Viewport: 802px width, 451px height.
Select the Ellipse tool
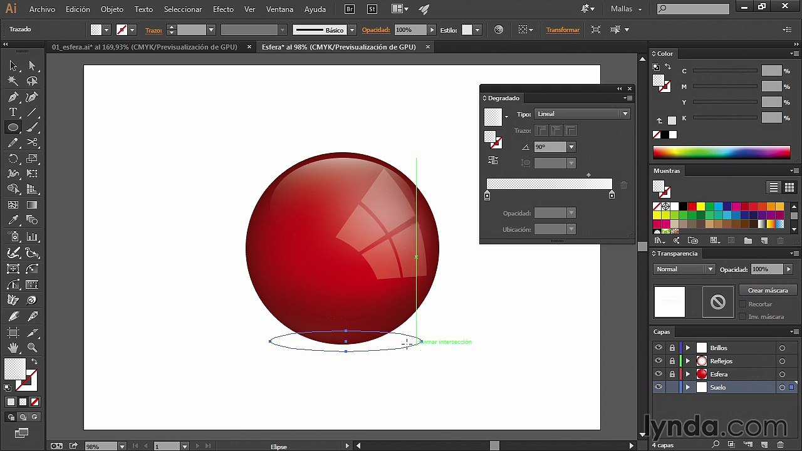point(13,127)
